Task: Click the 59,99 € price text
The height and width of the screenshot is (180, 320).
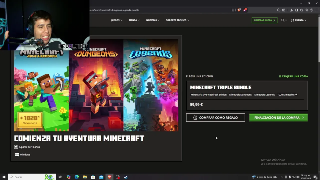Action: coord(196,105)
